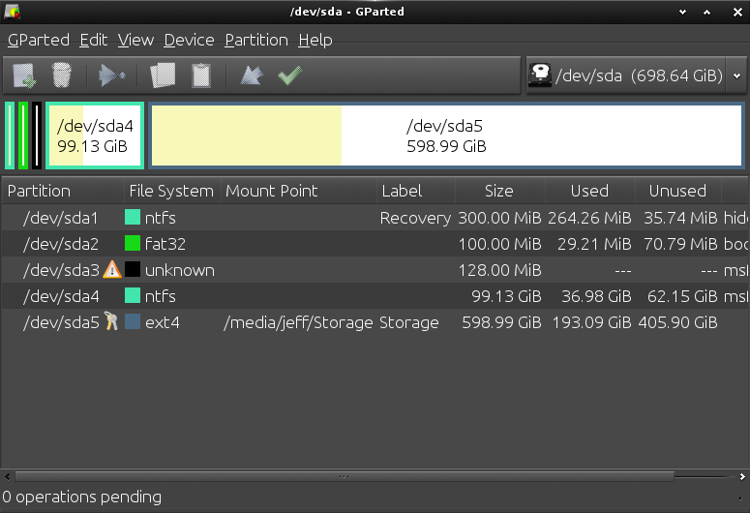Sort by the Mount Point column header

click(299, 191)
